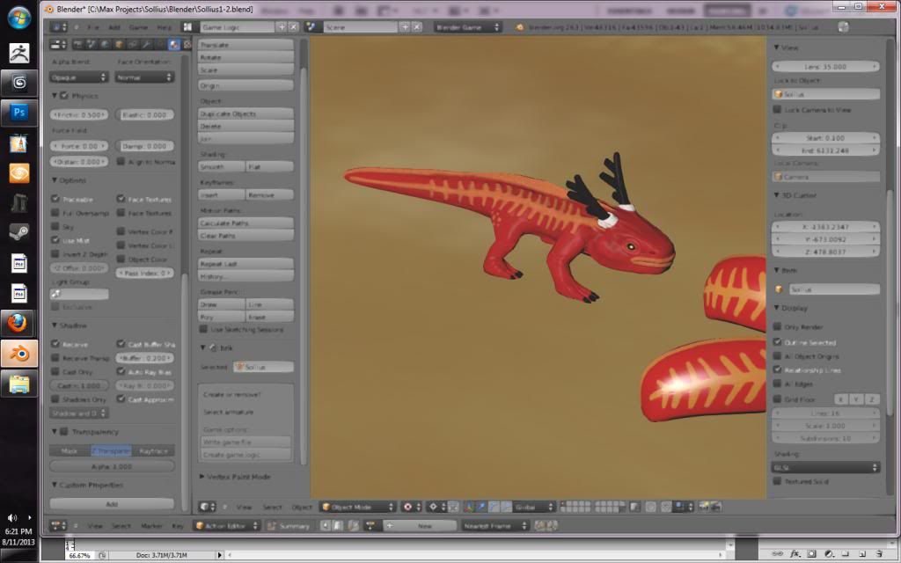
Task: Enable the Grid Floor checkbox
Action: tap(778, 398)
